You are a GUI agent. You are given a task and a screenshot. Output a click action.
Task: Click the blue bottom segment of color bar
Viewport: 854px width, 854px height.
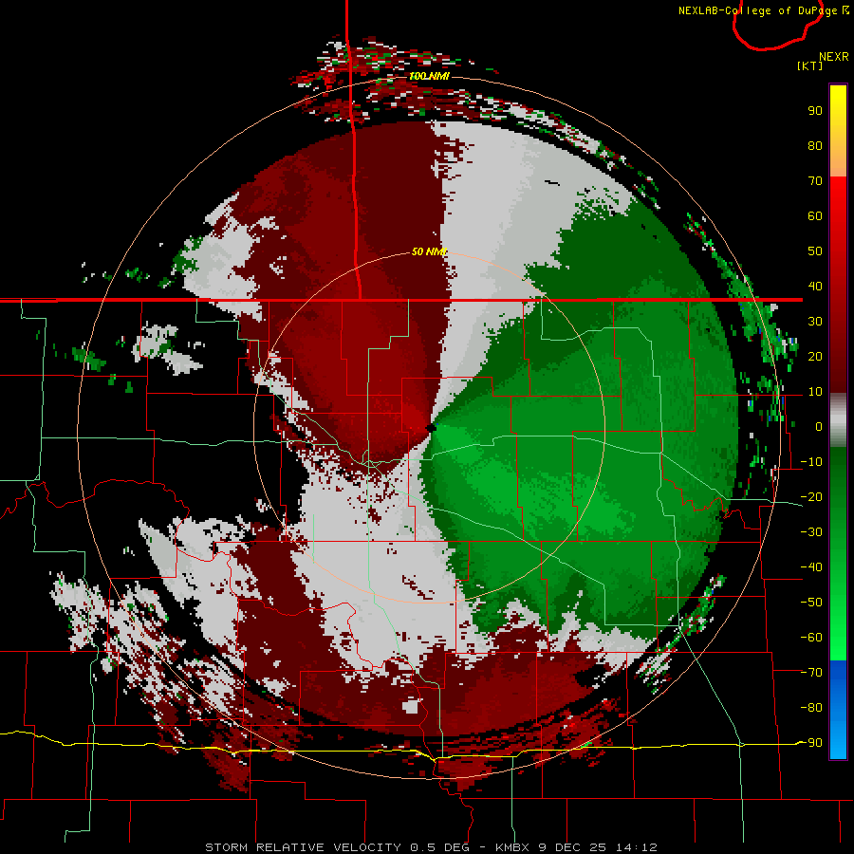[838, 709]
